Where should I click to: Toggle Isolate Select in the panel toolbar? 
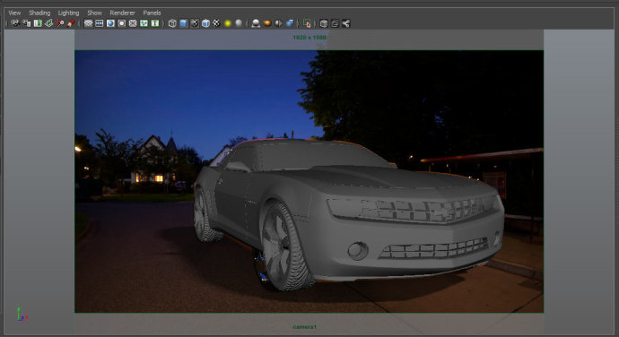pos(307,23)
